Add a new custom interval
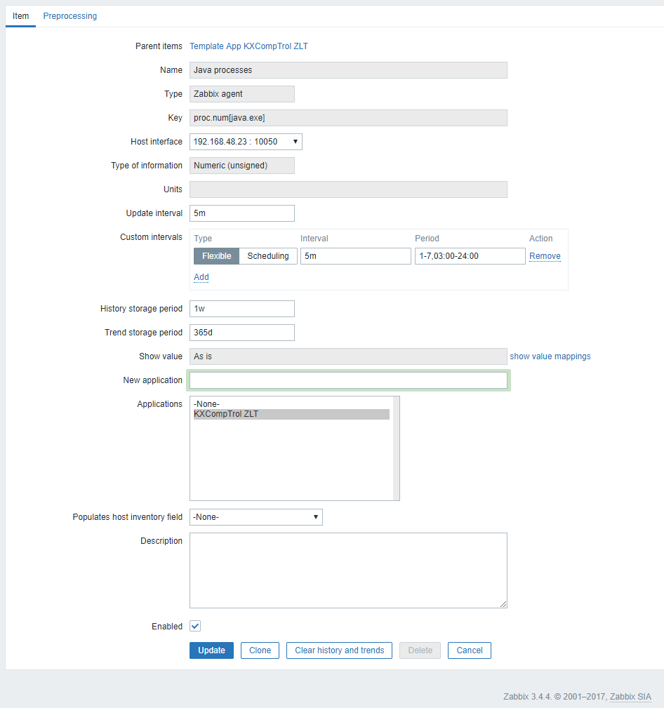Image resolution: width=664 pixels, height=708 pixels. click(x=201, y=277)
